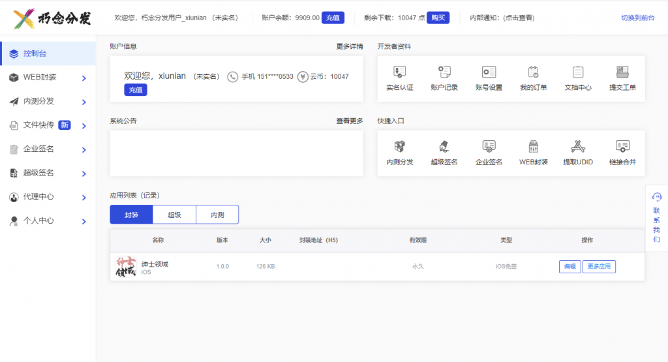Click the 购买 button in the header
The height and width of the screenshot is (362, 668).
[438, 18]
